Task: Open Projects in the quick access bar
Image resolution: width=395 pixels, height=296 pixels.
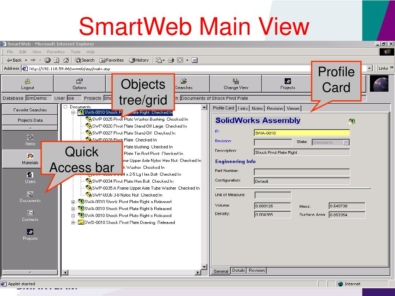Action: pos(30,234)
